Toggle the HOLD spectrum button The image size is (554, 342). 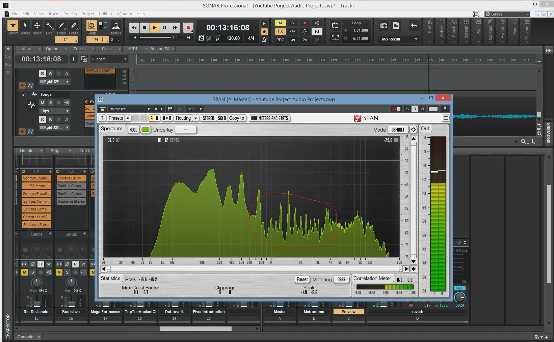pyautogui.click(x=133, y=130)
